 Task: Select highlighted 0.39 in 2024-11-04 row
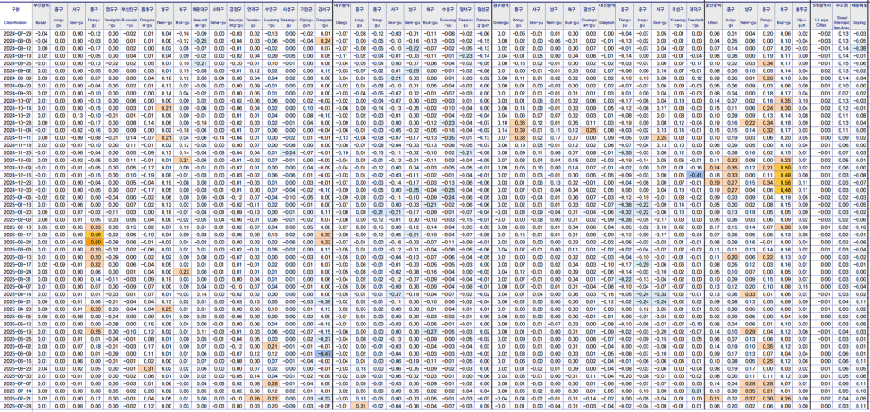coord(519,130)
